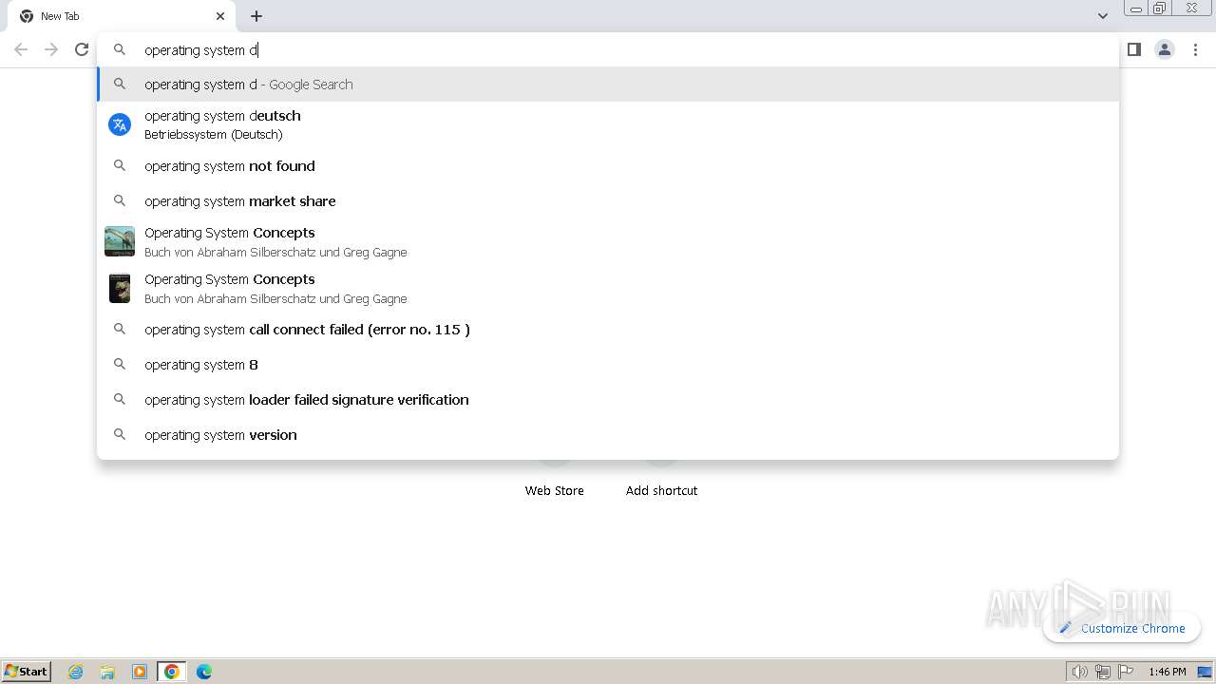This screenshot has width=1216, height=684.
Task: Close the New Tab tab
Action: (x=220, y=16)
